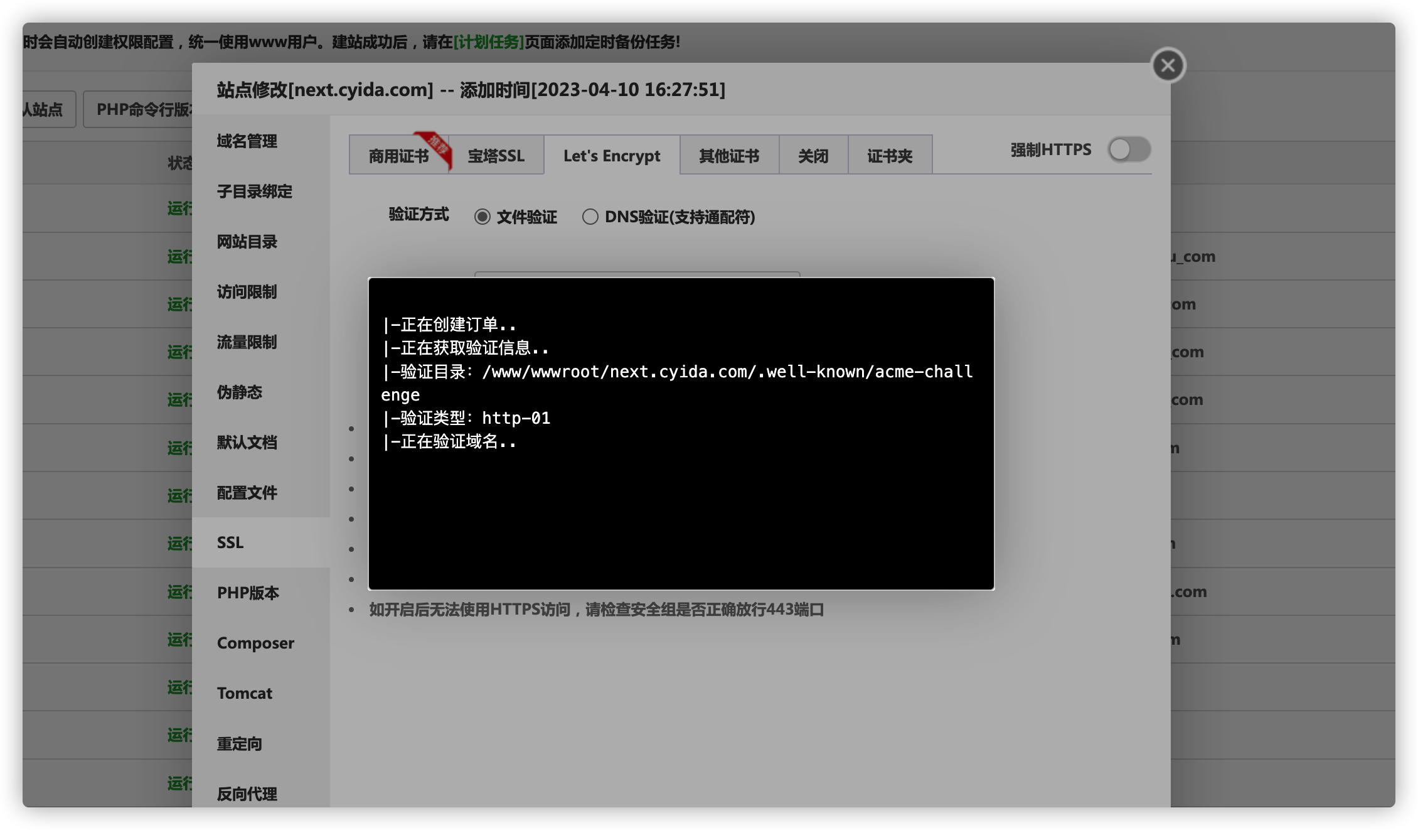Open PHP版本 in the sidebar

(261, 593)
